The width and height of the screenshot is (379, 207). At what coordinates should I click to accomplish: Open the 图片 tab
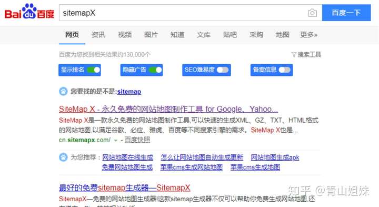tap(151, 35)
